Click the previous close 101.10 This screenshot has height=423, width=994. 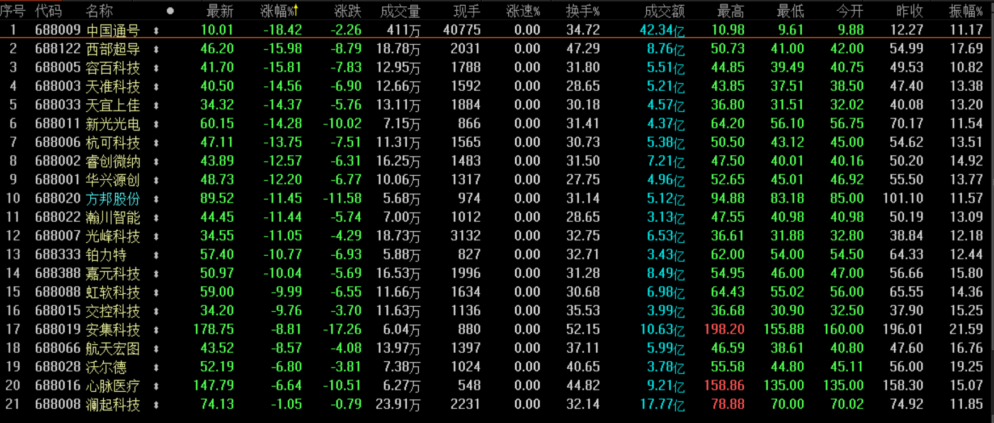tap(903, 198)
